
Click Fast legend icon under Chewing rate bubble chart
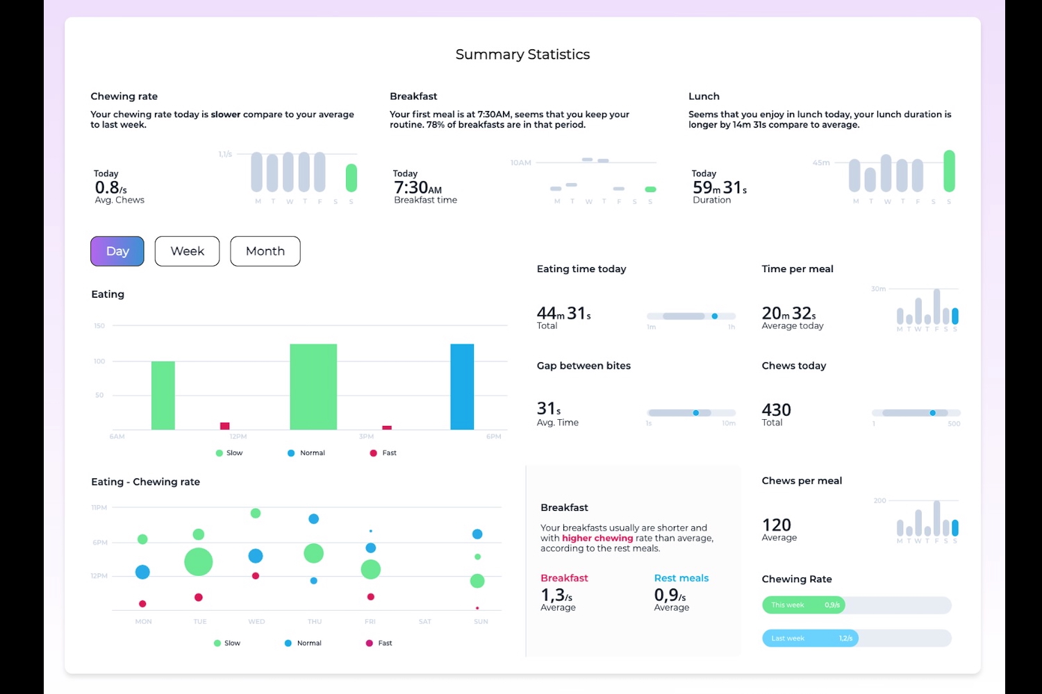click(x=370, y=643)
